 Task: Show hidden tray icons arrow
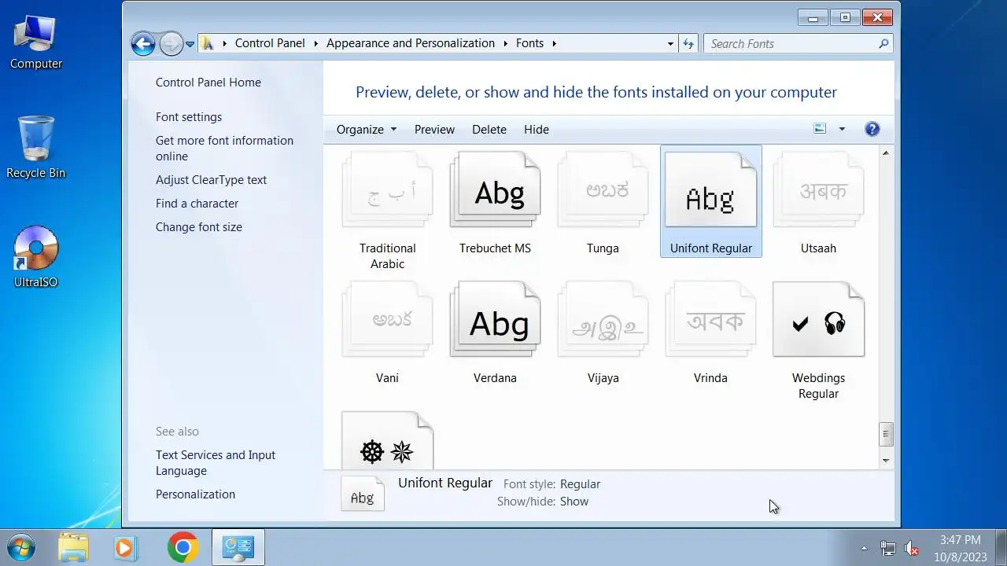click(x=864, y=548)
